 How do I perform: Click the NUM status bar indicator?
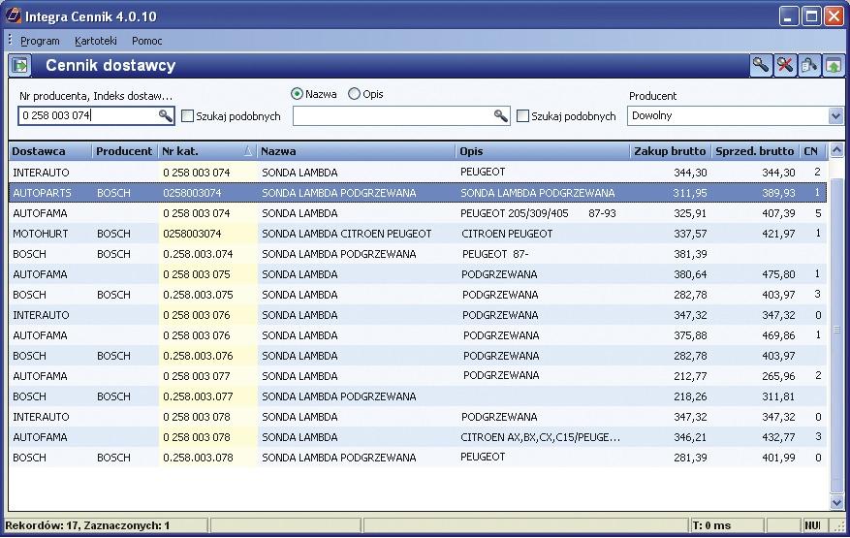tap(812, 525)
